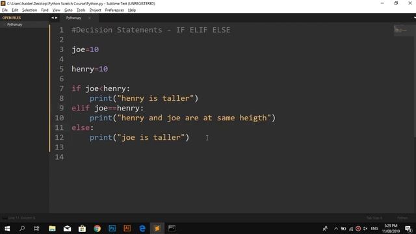Click the "if joe<henry:" statement

(101, 88)
